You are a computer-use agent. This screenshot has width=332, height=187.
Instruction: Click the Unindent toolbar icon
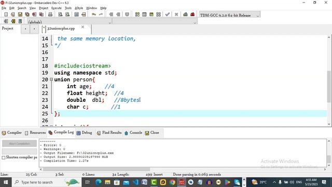click(x=118, y=15)
